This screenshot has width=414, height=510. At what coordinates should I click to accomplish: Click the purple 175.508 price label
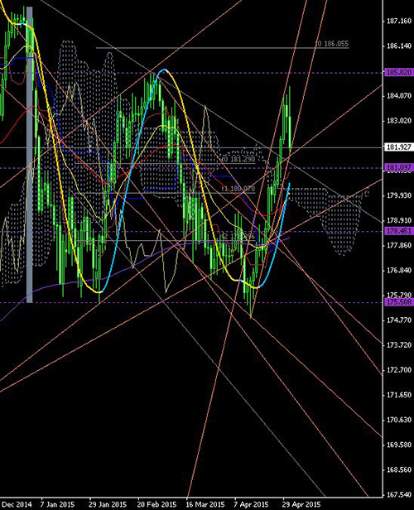pos(399,302)
